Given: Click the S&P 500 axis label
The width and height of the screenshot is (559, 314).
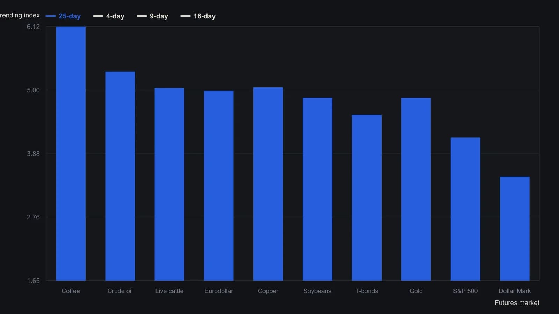Looking at the screenshot, I should pyautogui.click(x=465, y=291).
